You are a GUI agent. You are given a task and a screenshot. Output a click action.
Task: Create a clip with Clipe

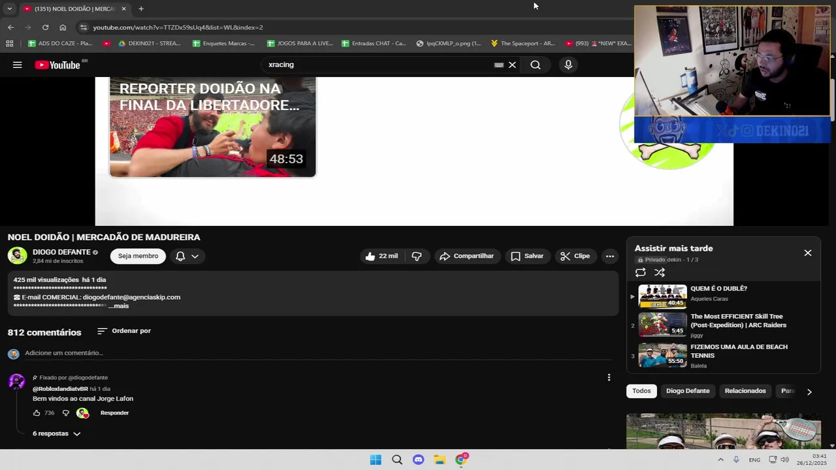tap(575, 256)
